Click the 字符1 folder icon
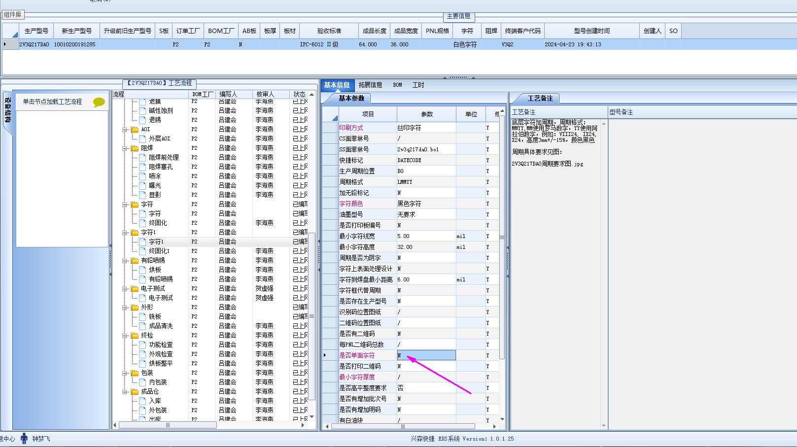Viewport: 797px width, 447px height. [135, 233]
